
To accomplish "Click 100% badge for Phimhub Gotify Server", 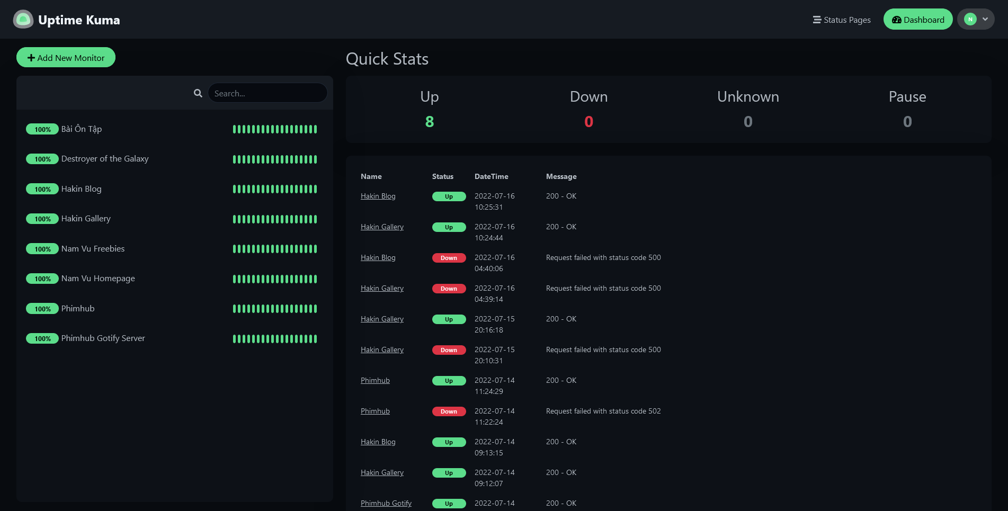I will point(42,338).
